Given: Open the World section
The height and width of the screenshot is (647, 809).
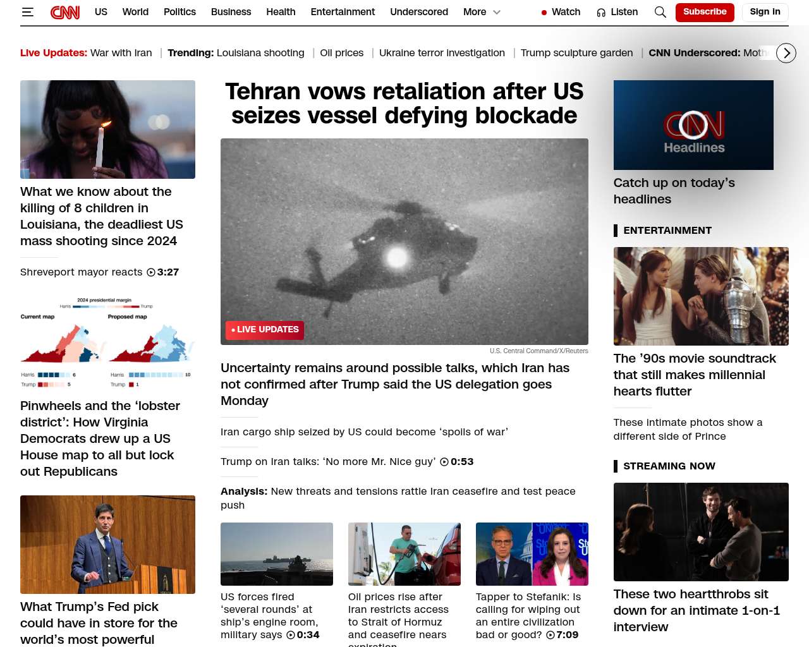Looking at the screenshot, I should click(x=135, y=12).
